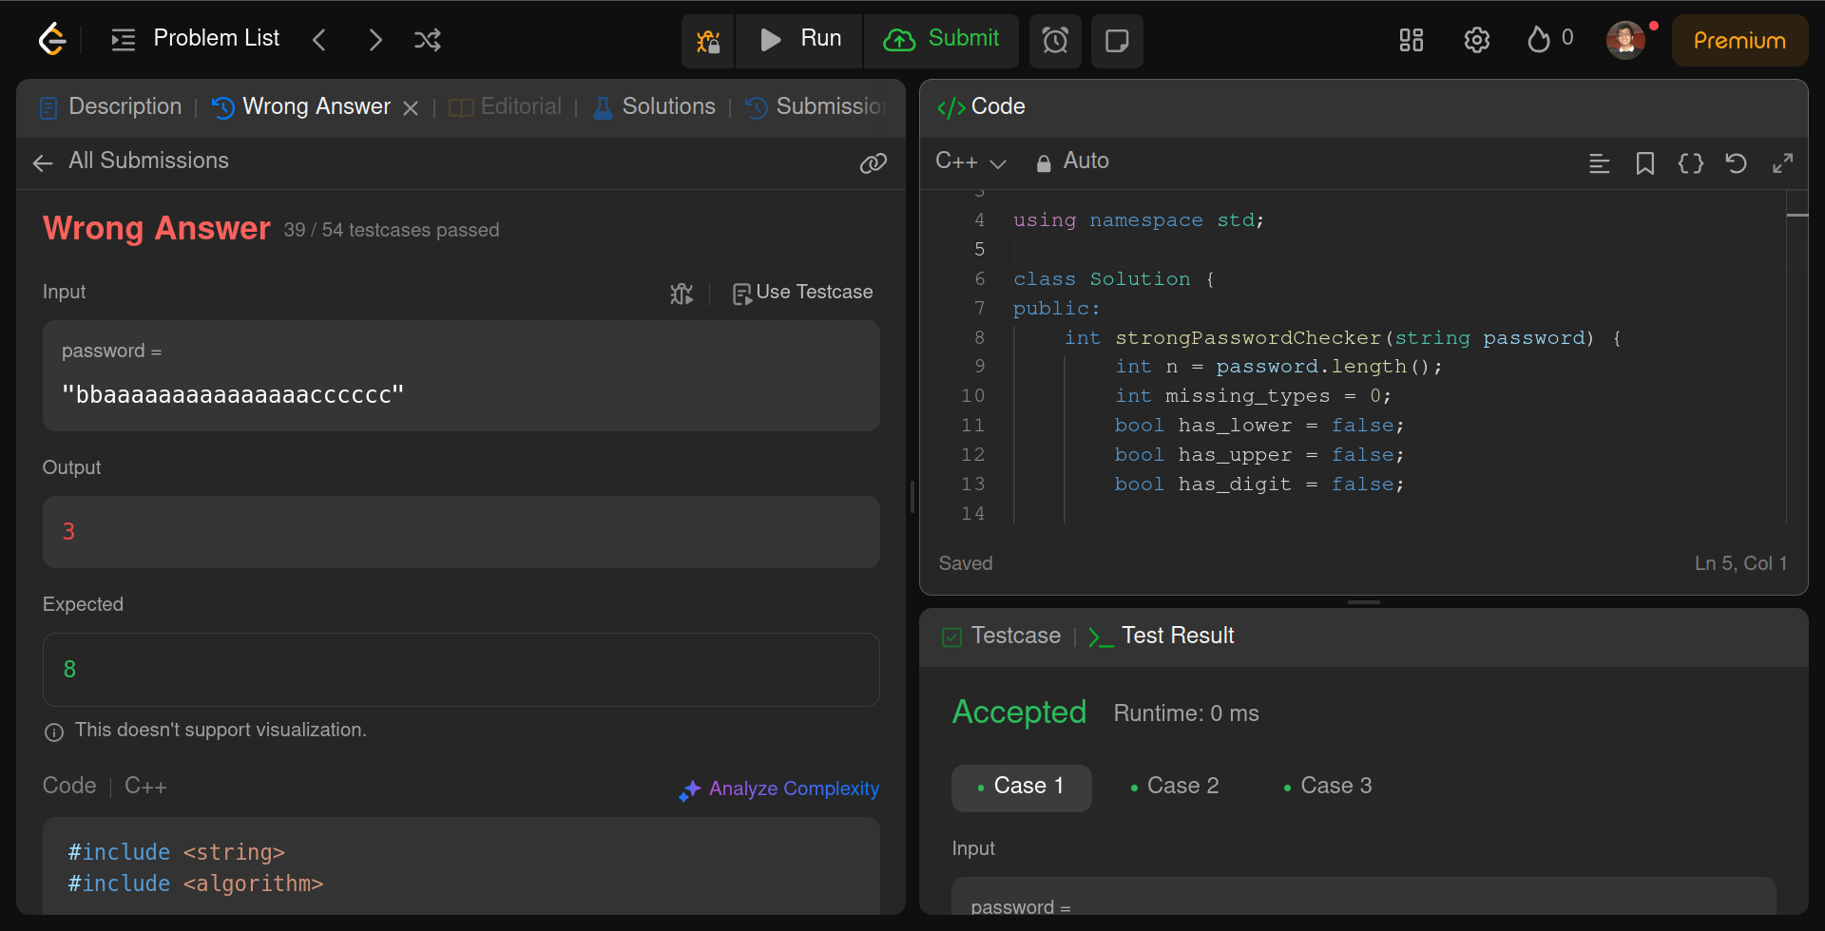Open the C++ language dropdown
1825x931 pixels.
(970, 161)
